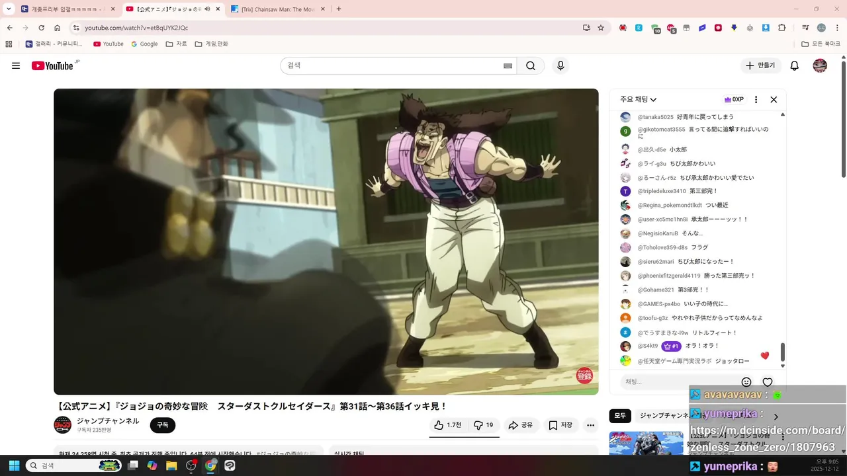The image size is (847, 476).
Task: Open the 게임,만화 bookmarks folder
Action: [211, 44]
